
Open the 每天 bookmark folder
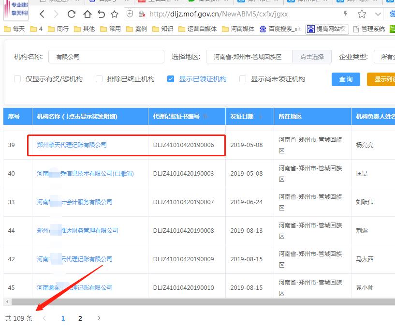tap(15, 29)
